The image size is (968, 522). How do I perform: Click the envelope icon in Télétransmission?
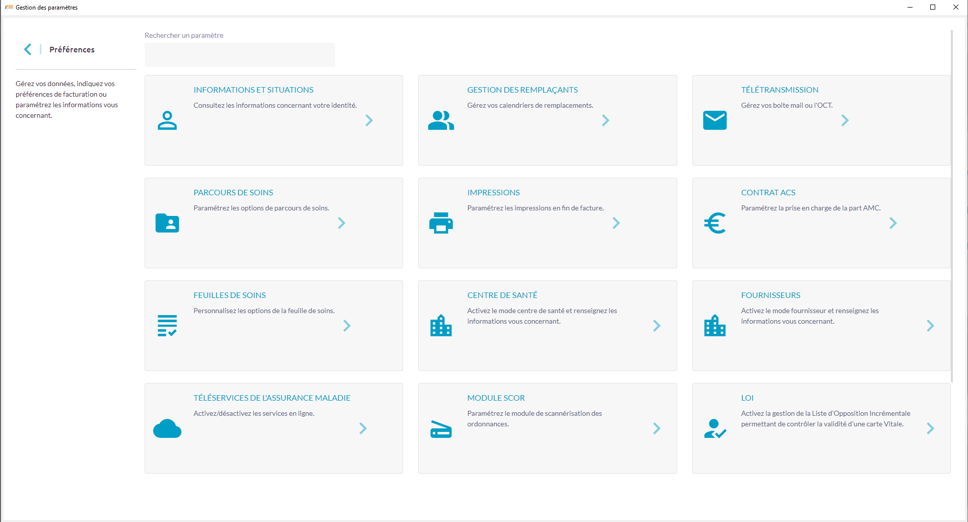coord(715,120)
